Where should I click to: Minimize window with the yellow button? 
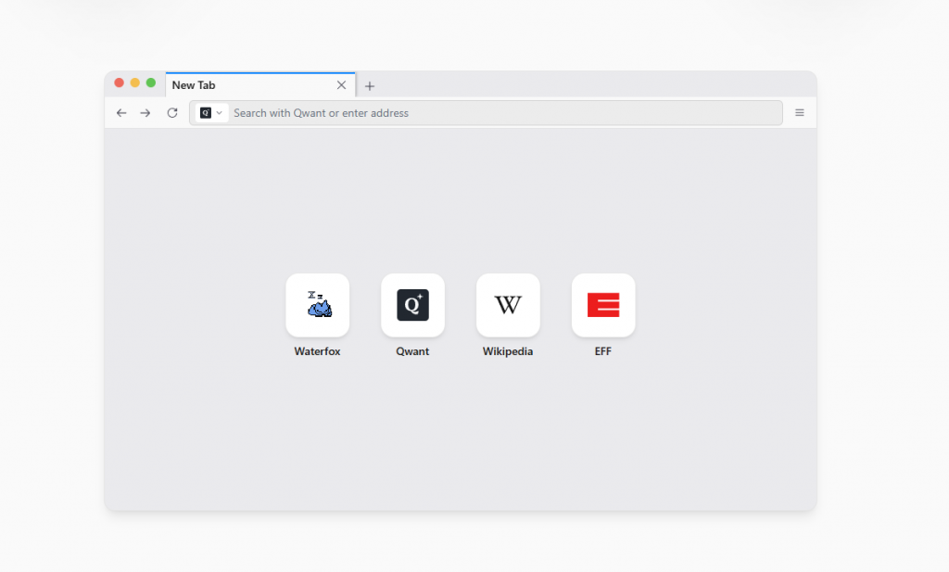135,83
